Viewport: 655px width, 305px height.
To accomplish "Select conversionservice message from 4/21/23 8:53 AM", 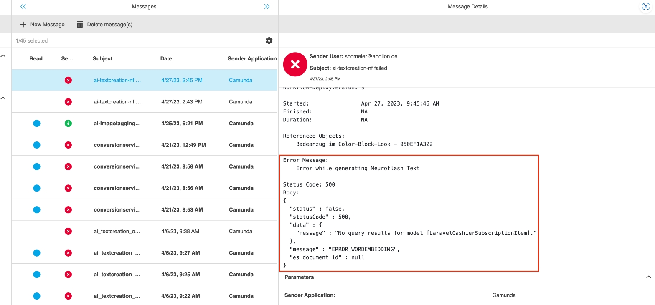I will click(x=117, y=209).
